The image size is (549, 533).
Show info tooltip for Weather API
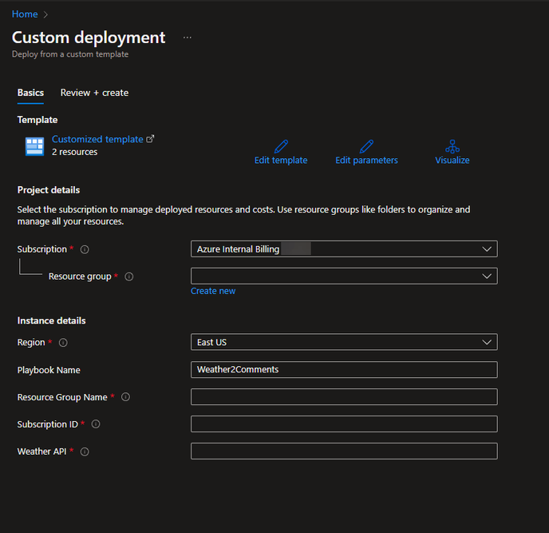(85, 451)
